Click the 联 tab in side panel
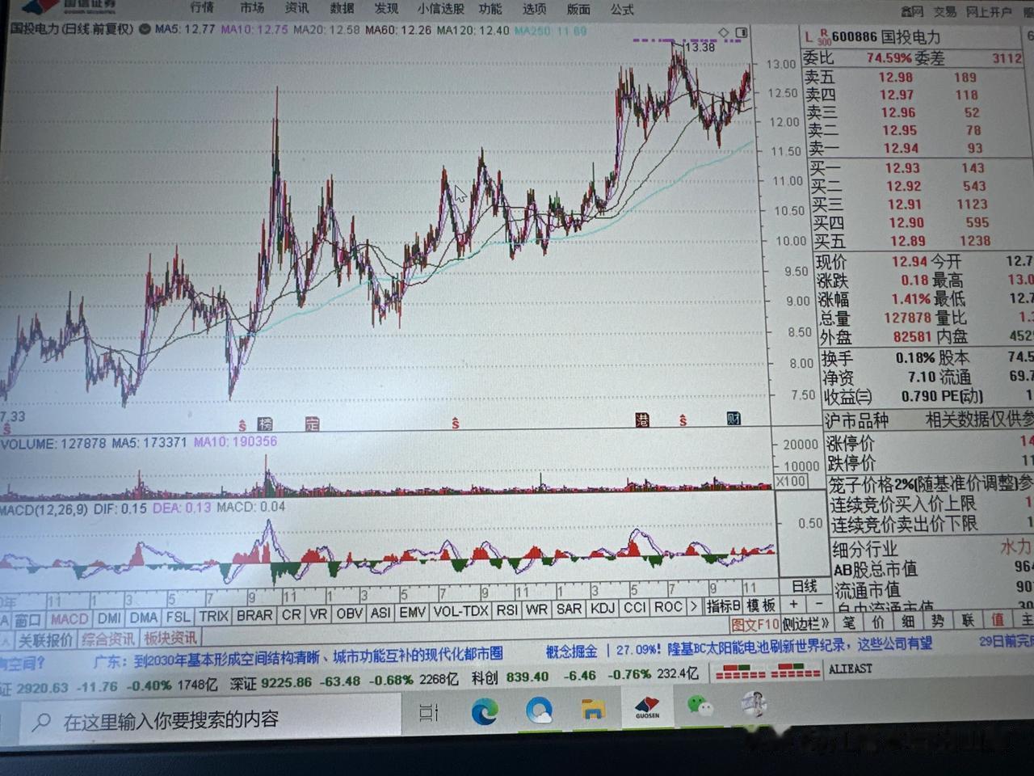1034x776 pixels. coord(967,620)
